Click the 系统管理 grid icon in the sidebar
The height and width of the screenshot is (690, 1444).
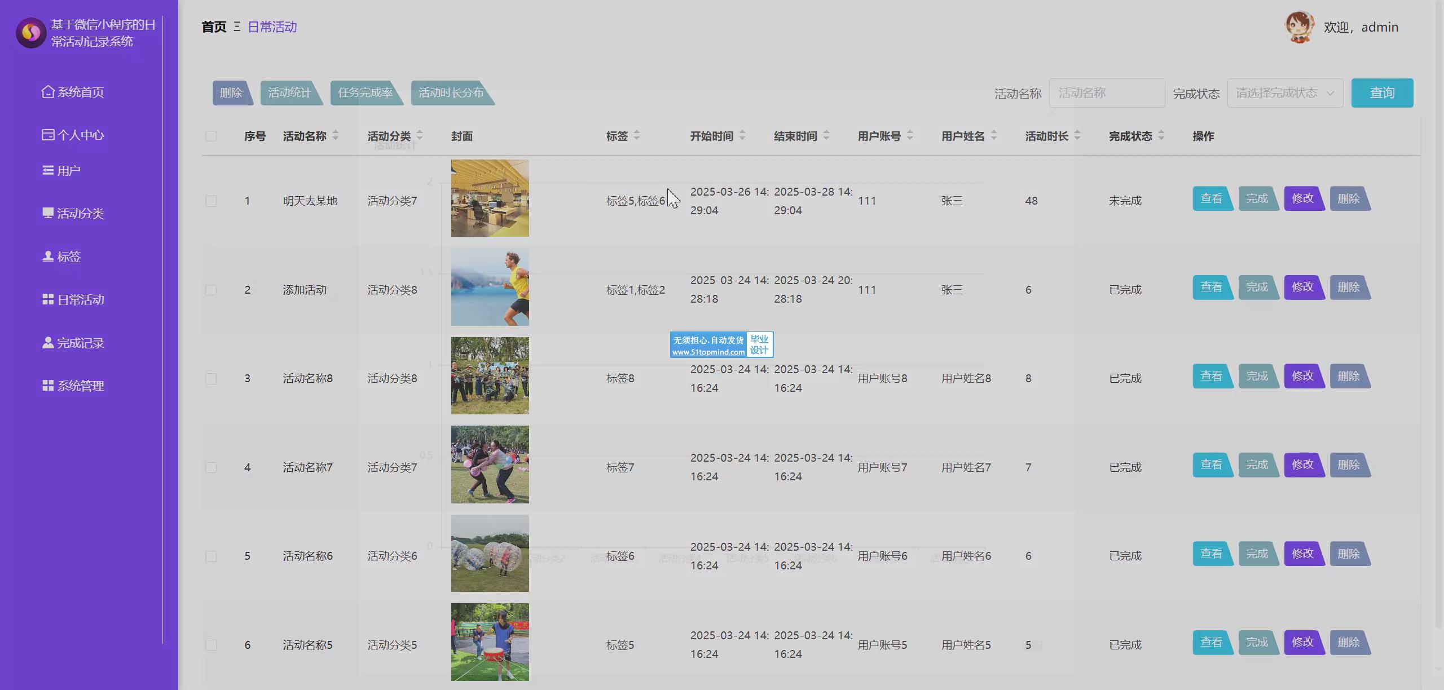pyautogui.click(x=48, y=386)
